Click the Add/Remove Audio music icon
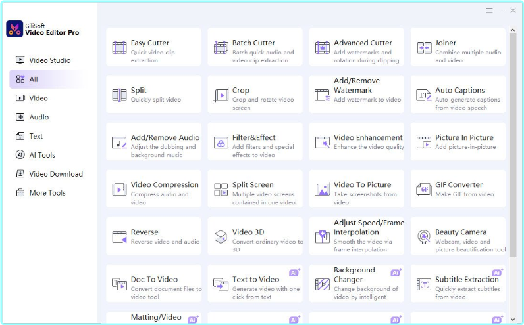The image size is (524, 325). (119, 142)
